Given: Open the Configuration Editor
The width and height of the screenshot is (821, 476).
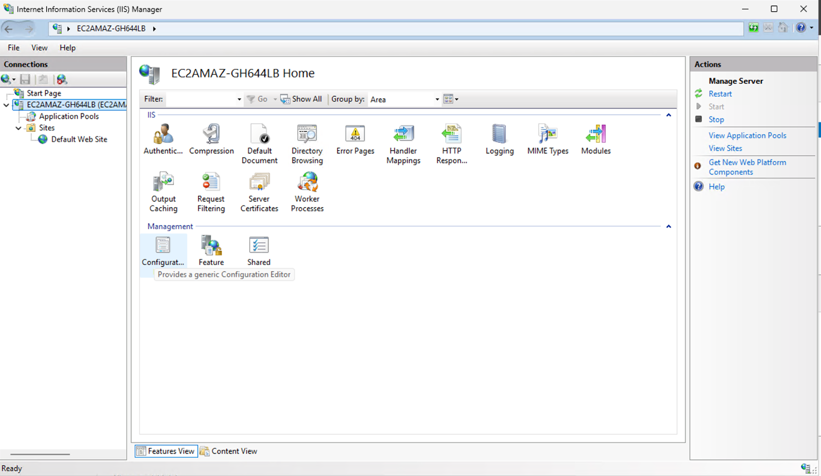Looking at the screenshot, I should point(163,249).
